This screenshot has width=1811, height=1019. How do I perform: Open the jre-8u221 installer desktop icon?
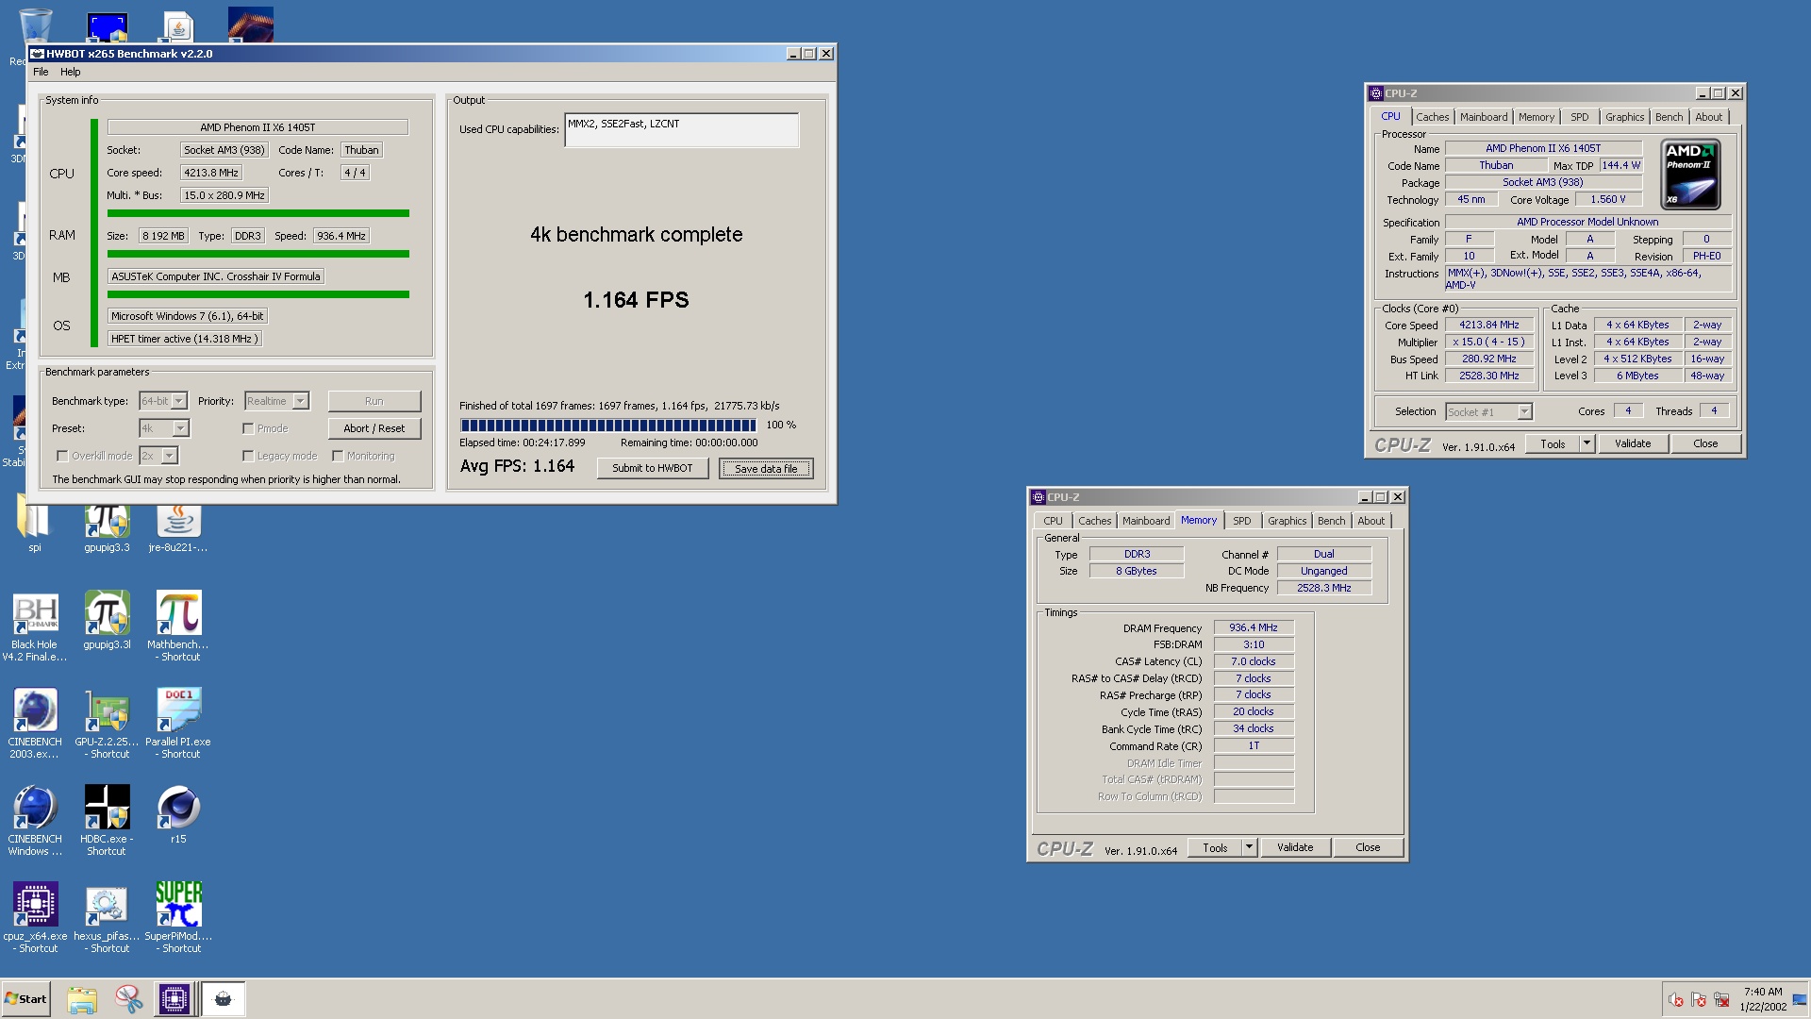pos(178,525)
